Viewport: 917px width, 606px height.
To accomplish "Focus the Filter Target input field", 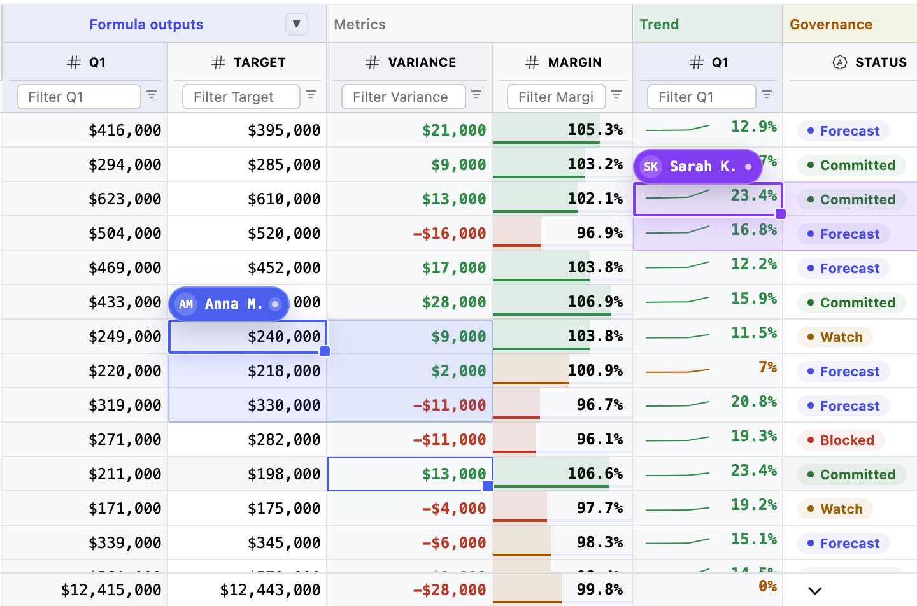I will [x=241, y=97].
